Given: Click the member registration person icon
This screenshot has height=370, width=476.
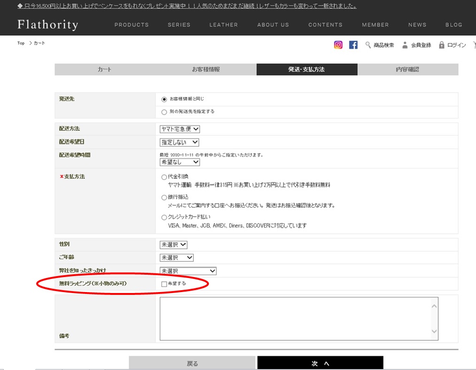Looking at the screenshot, I should click(x=405, y=45).
